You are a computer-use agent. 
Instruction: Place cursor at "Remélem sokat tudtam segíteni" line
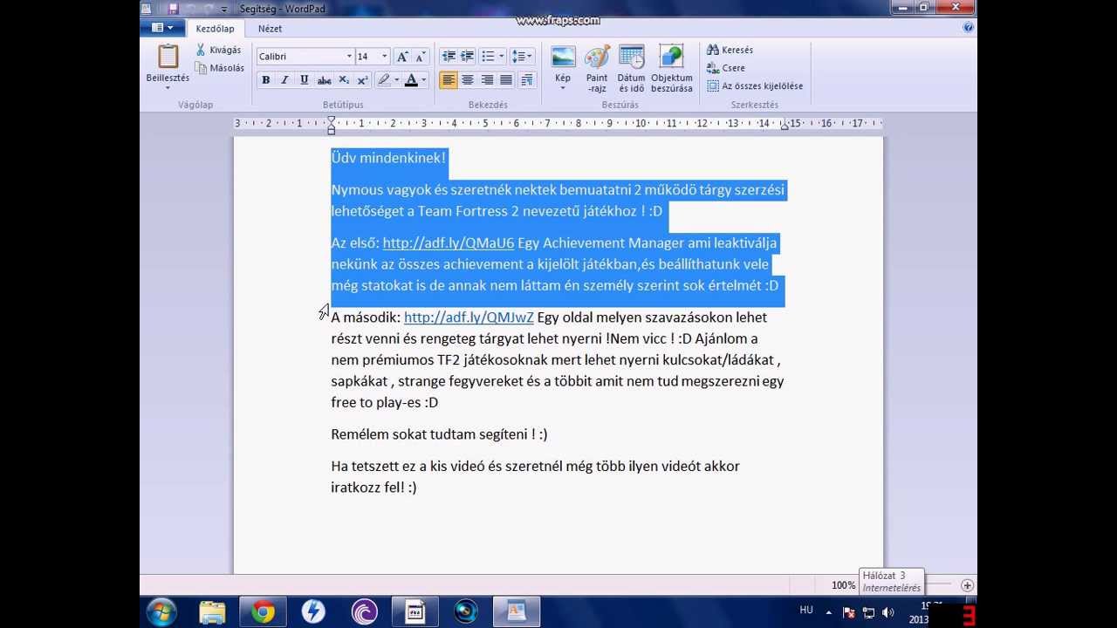click(x=439, y=434)
